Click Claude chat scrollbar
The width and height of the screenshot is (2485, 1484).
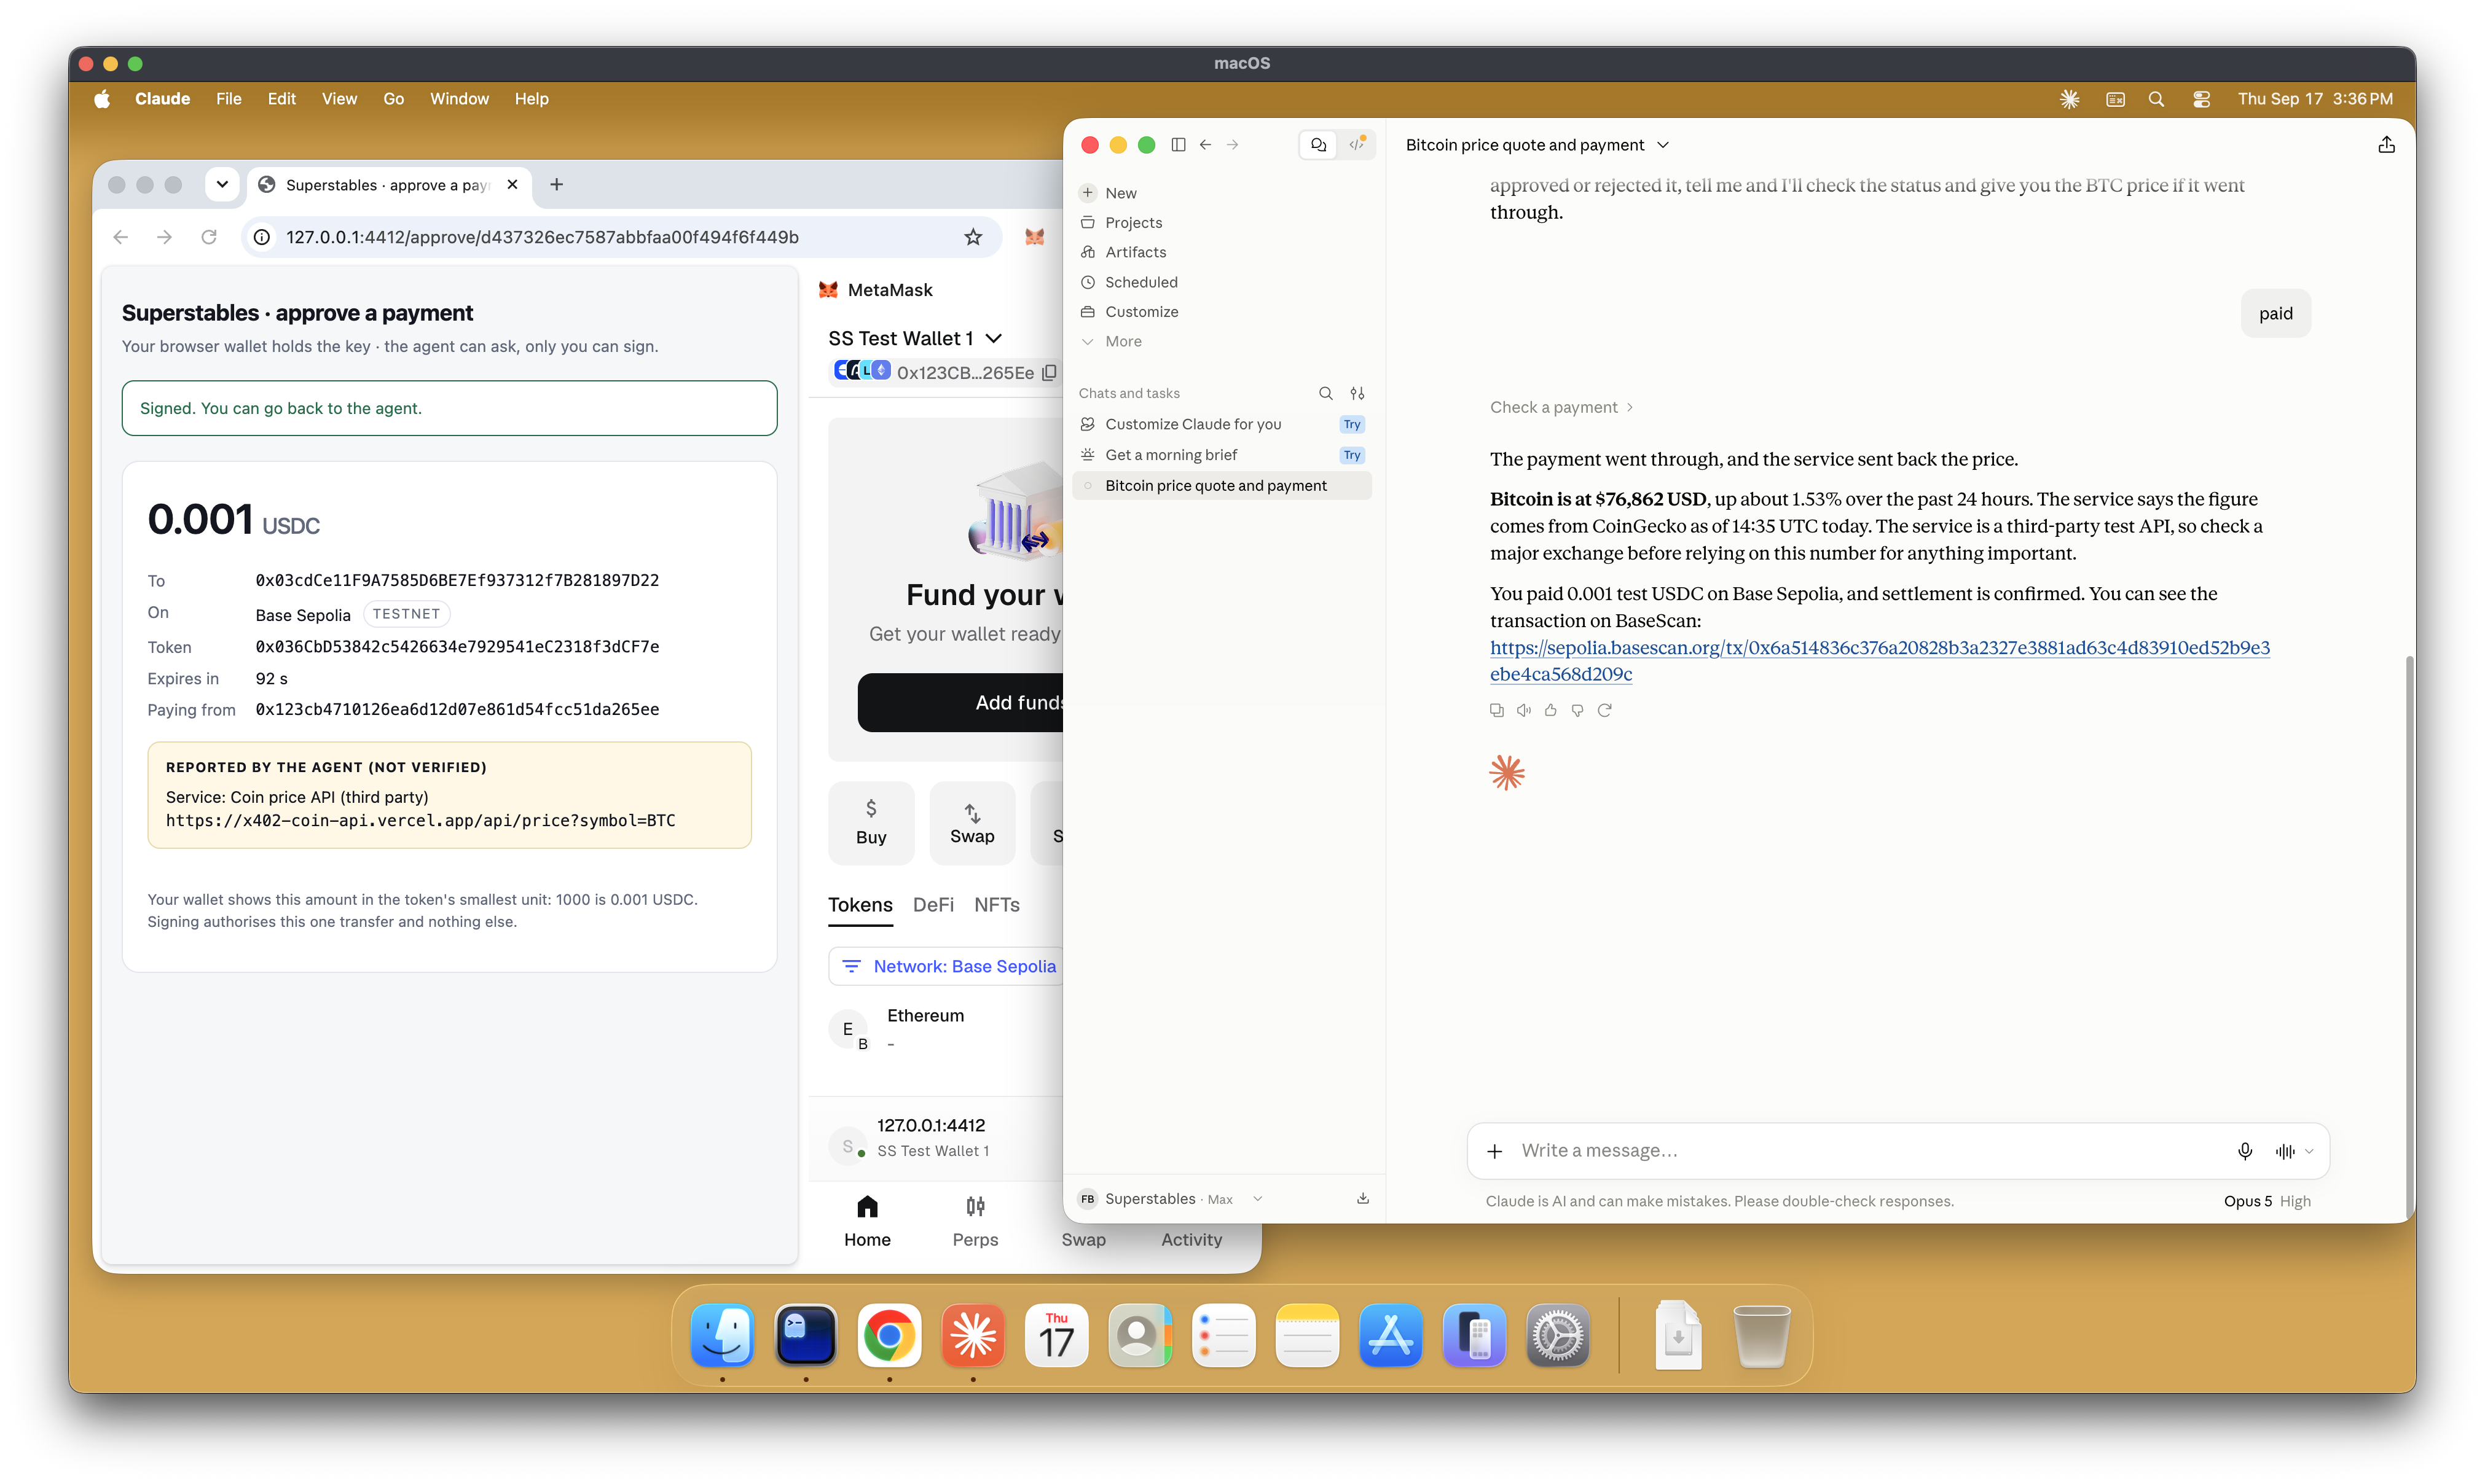point(2409,938)
